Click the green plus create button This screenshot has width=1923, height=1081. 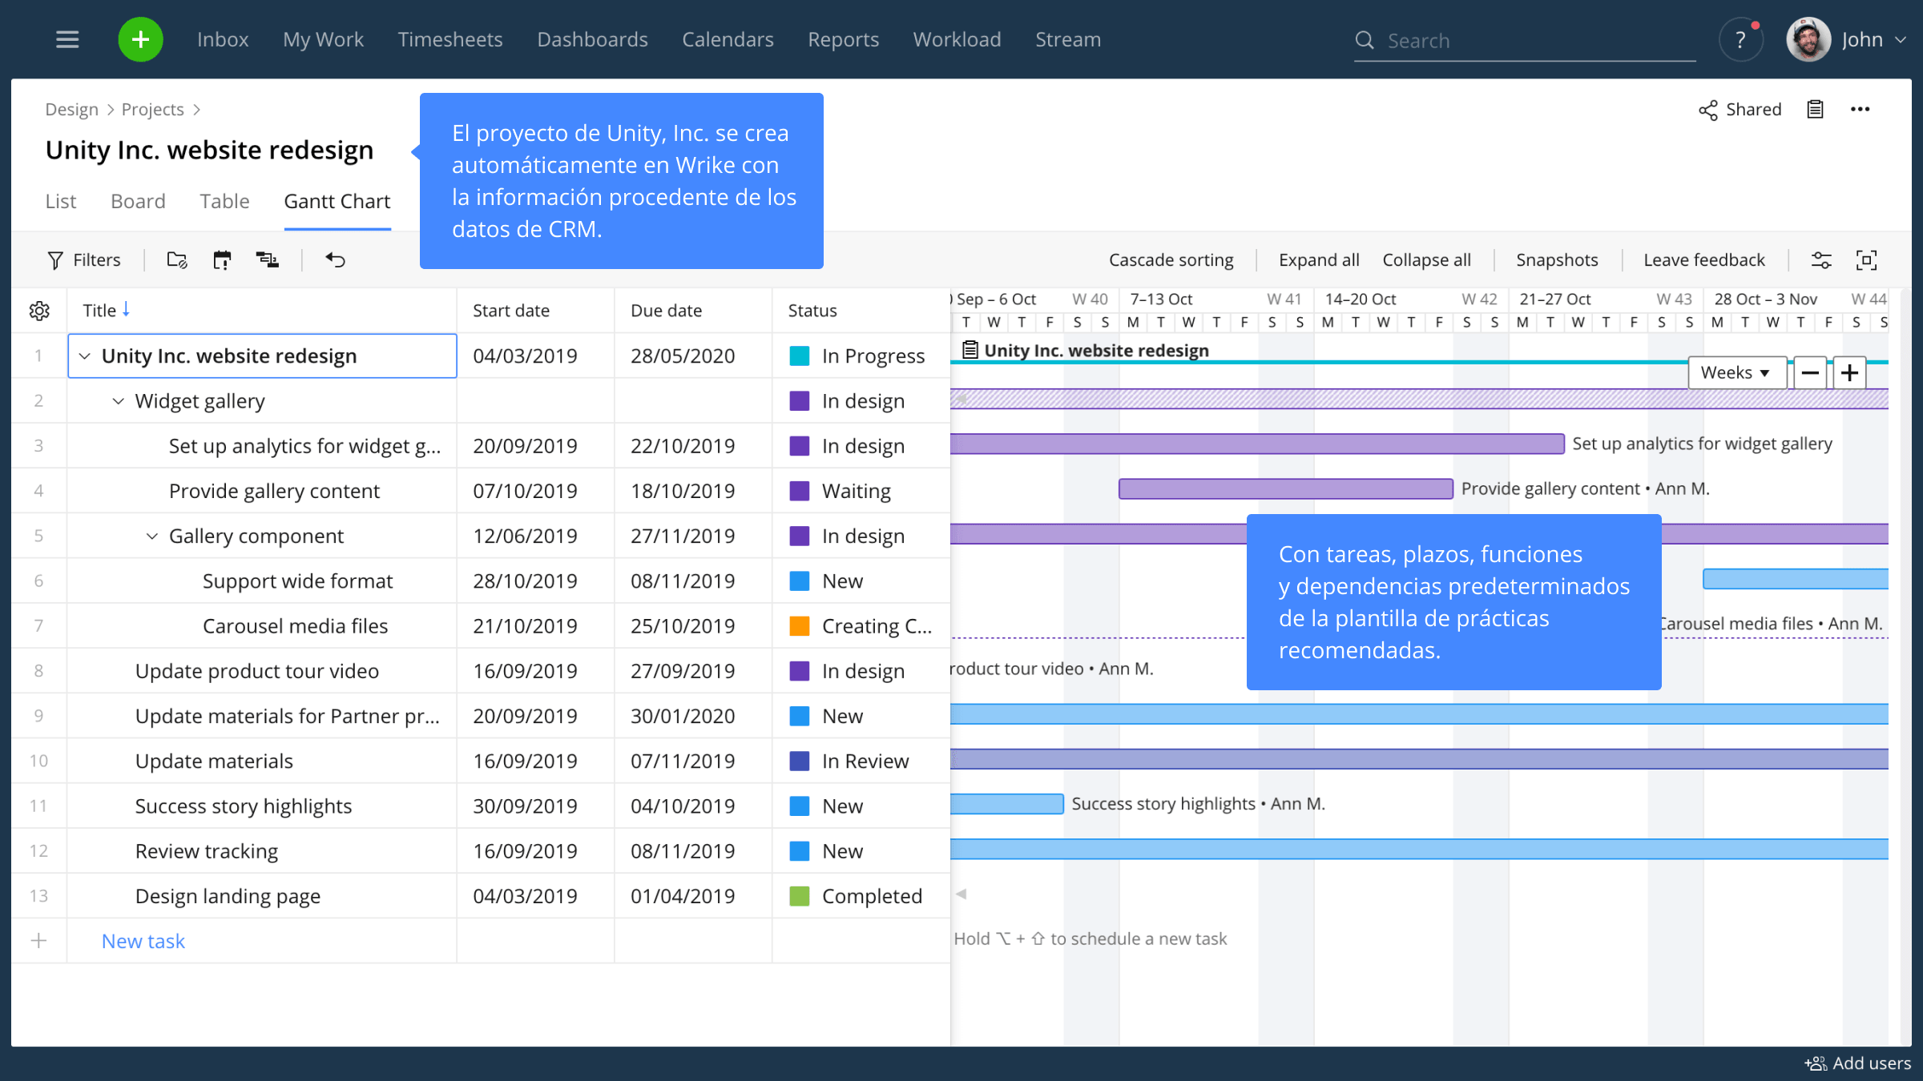tap(141, 39)
